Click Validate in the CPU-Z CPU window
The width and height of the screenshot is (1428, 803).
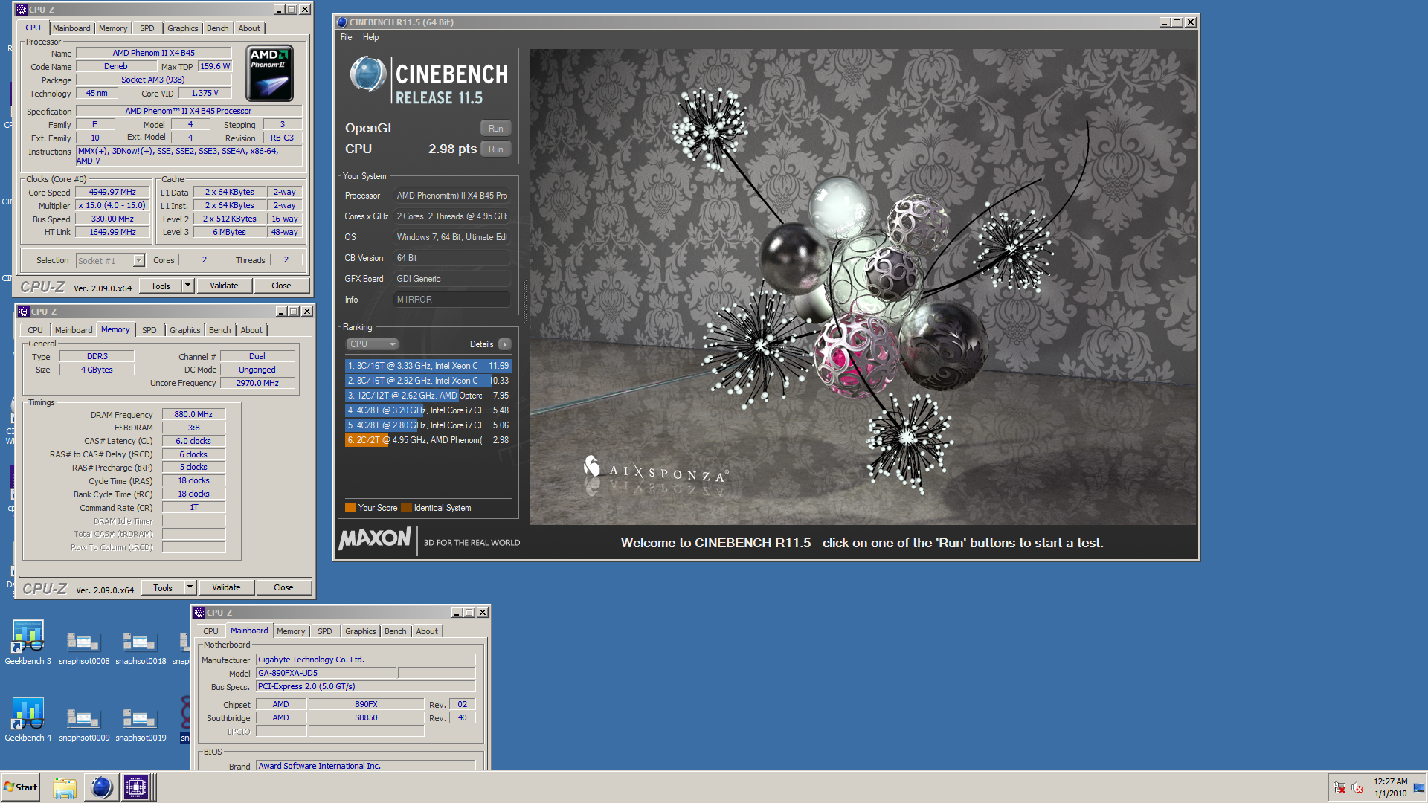pos(224,286)
